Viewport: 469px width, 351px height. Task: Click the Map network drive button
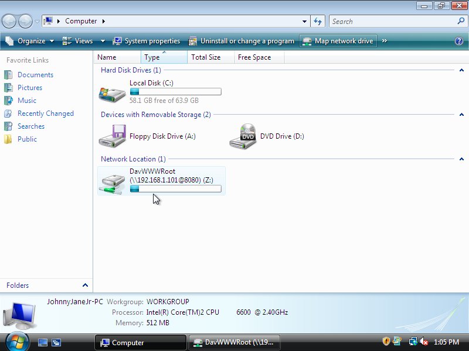tap(338, 41)
